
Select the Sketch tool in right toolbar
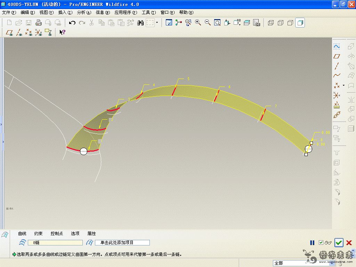[x=337, y=47]
